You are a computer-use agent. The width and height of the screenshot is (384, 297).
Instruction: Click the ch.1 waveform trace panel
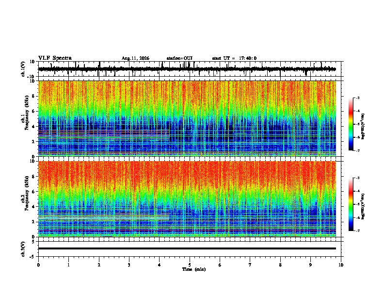pyautogui.click(x=191, y=69)
